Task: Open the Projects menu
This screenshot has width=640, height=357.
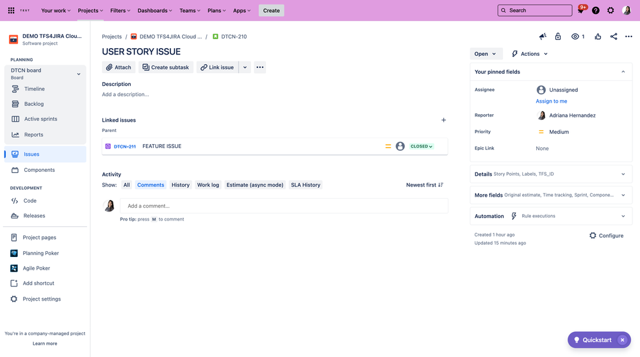Action: pyautogui.click(x=90, y=11)
